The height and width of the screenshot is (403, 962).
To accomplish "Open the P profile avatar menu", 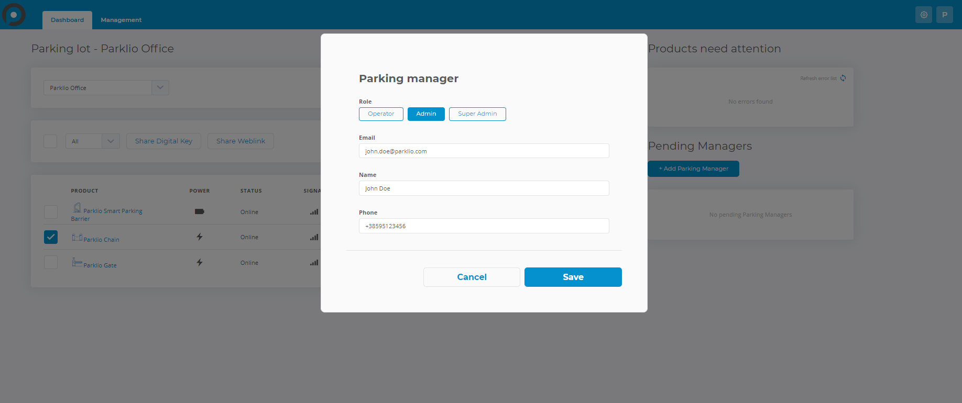I will pos(945,15).
